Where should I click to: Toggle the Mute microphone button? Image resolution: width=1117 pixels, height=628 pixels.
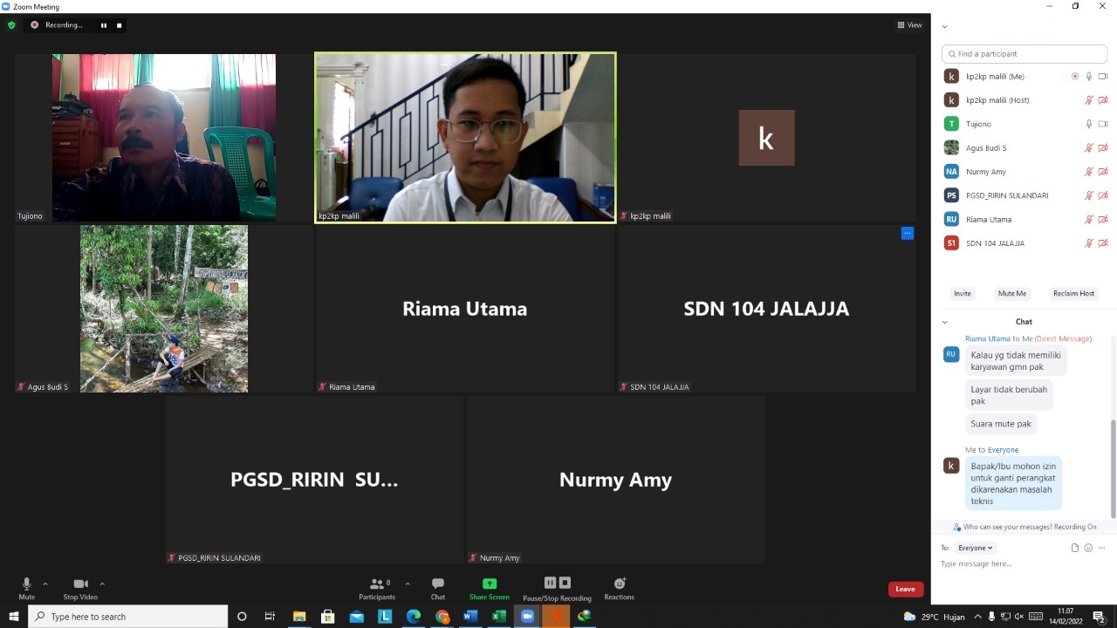pos(26,588)
